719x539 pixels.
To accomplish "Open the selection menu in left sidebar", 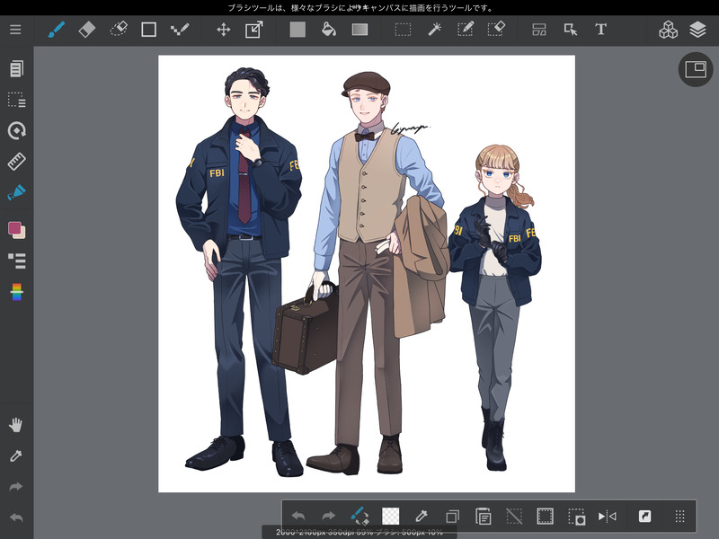I will (16, 100).
